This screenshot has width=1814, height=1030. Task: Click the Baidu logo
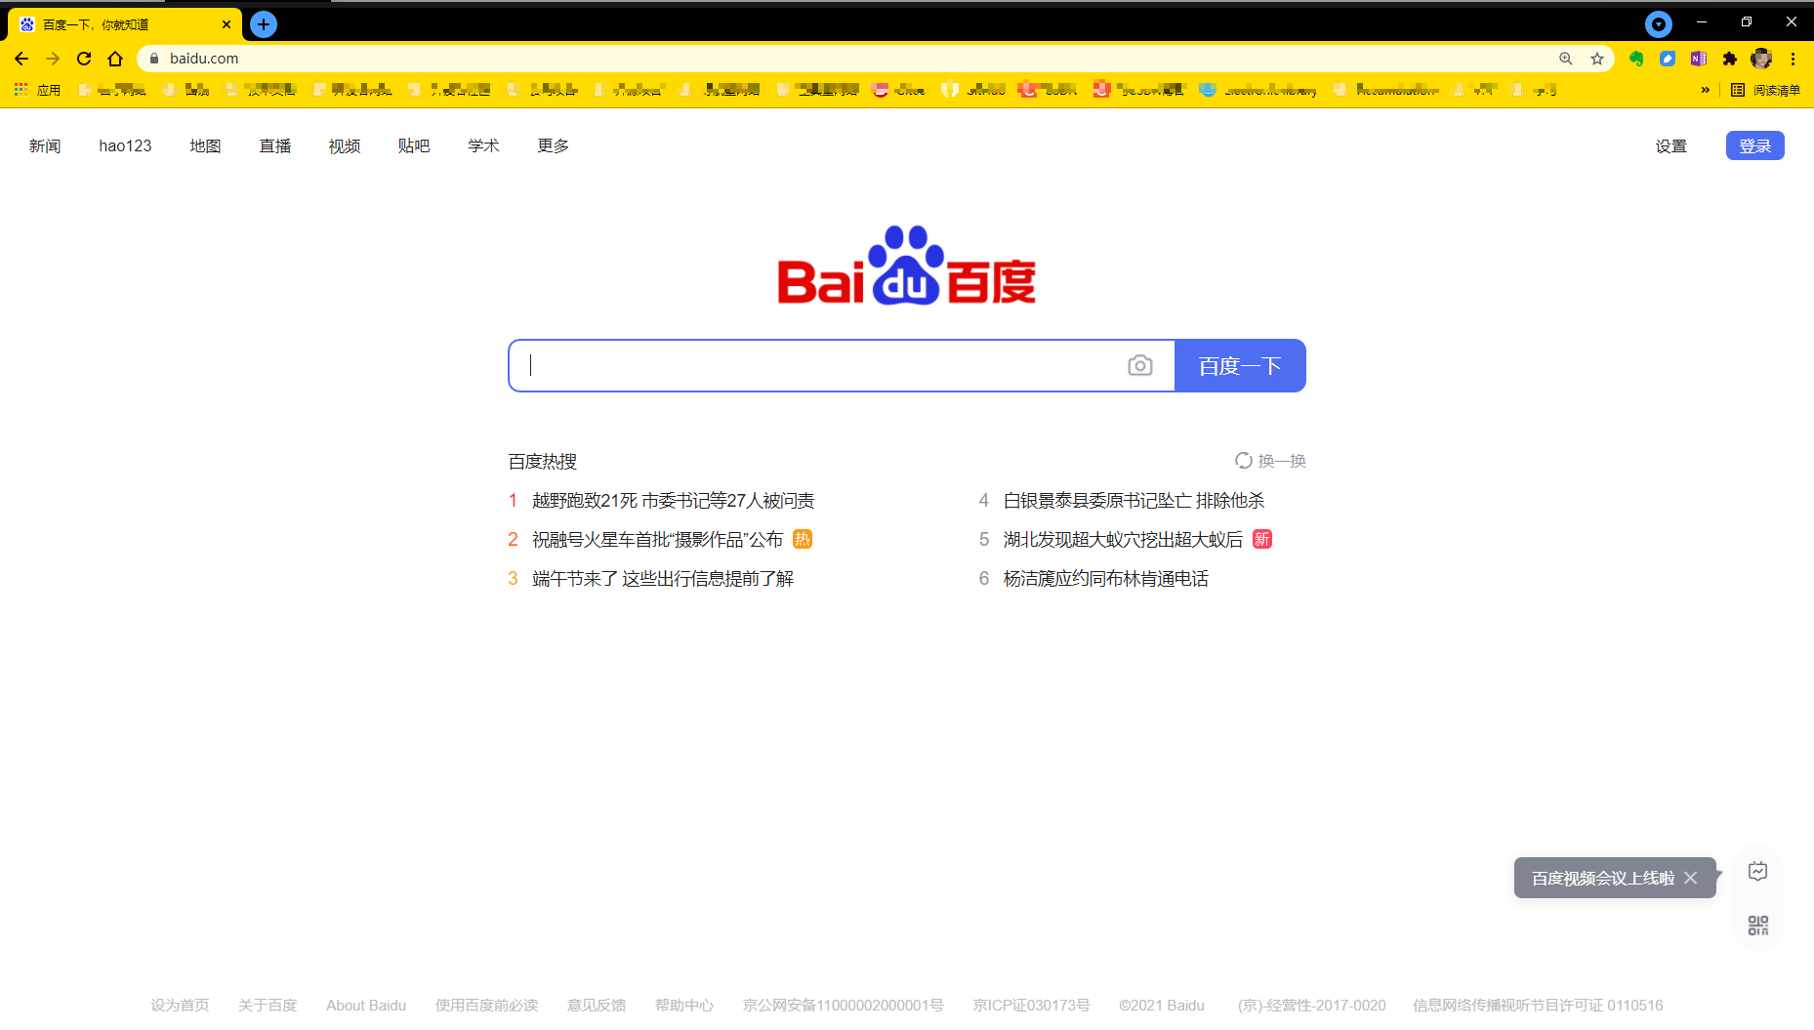tap(907, 266)
